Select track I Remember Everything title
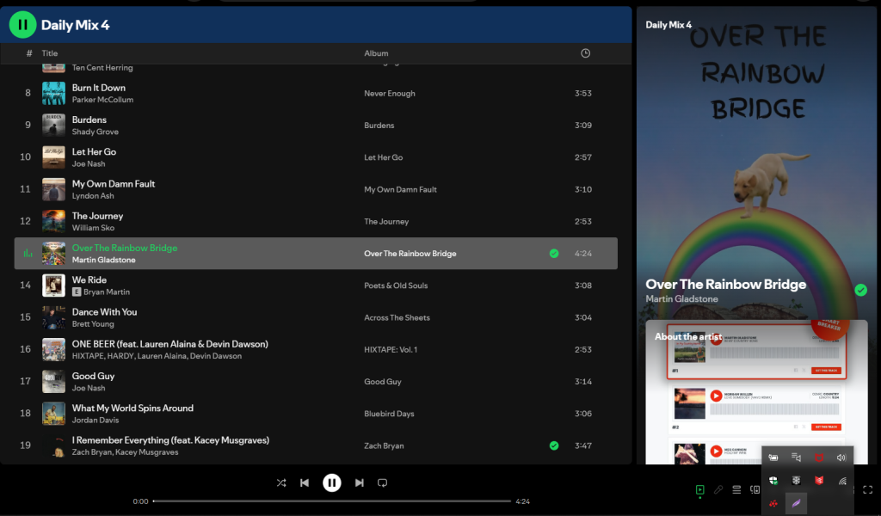This screenshot has height=516, width=881. 170,439
